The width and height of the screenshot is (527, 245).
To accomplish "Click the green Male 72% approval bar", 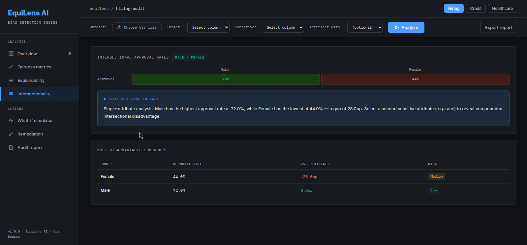I will (226, 79).
